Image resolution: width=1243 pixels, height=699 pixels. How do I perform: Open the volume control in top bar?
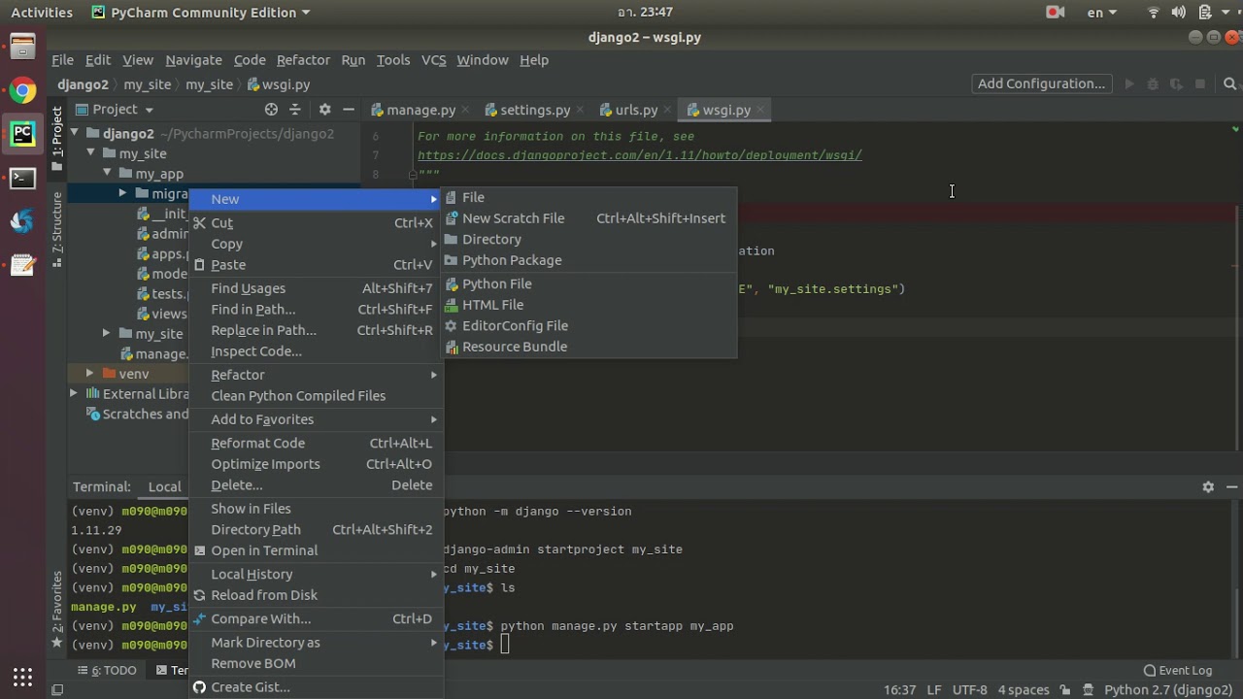tap(1178, 13)
